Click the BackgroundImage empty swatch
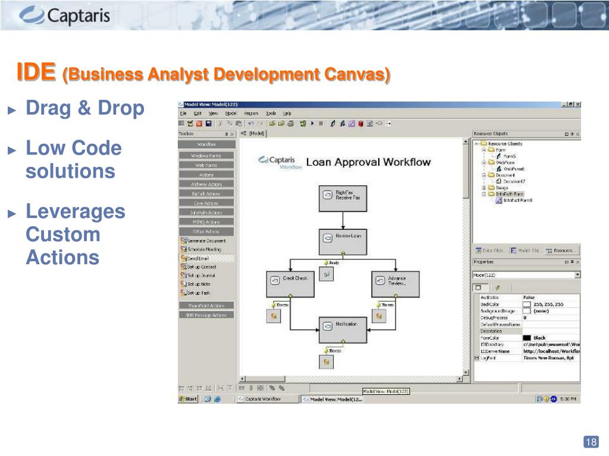Screen dimensions: 609x456 (x=527, y=311)
